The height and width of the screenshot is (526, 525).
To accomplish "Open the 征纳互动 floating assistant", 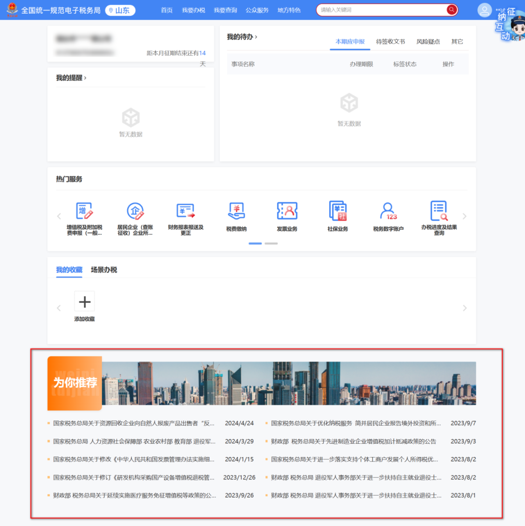I will 506,23.
